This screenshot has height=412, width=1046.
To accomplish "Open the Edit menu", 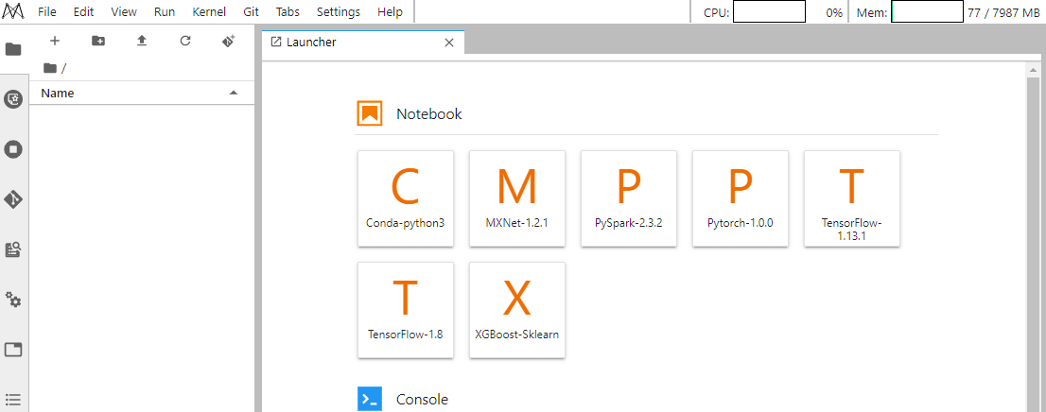I will (x=83, y=12).
